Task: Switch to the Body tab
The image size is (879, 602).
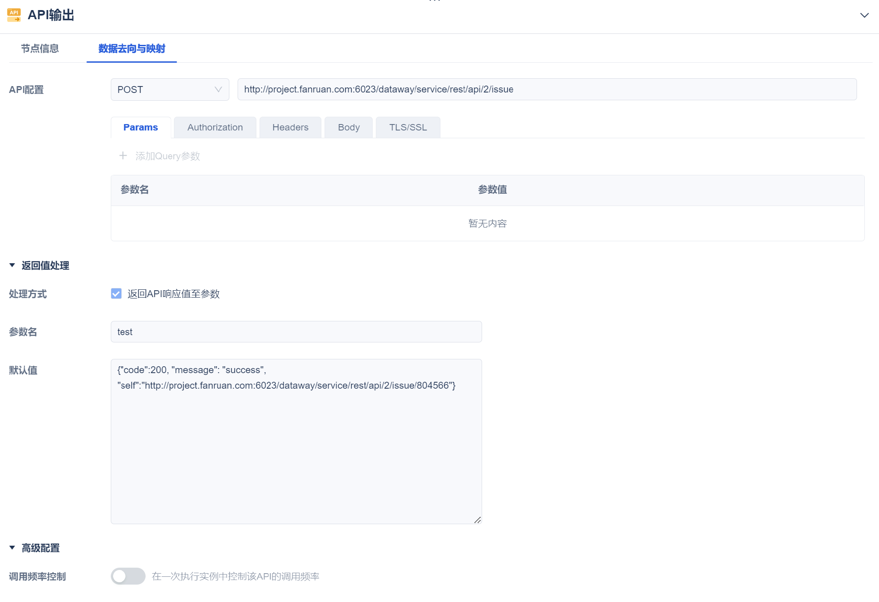Action: [x=349, y=127]
